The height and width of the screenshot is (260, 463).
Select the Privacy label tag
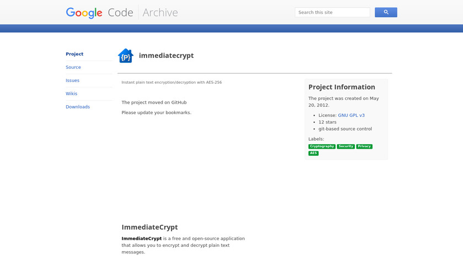click(x=364, y=147)
